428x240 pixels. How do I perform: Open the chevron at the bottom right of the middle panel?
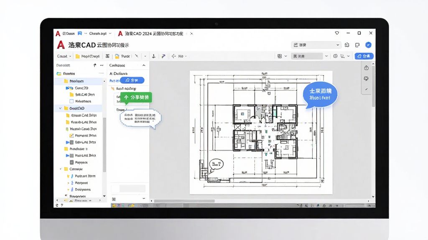144,198
